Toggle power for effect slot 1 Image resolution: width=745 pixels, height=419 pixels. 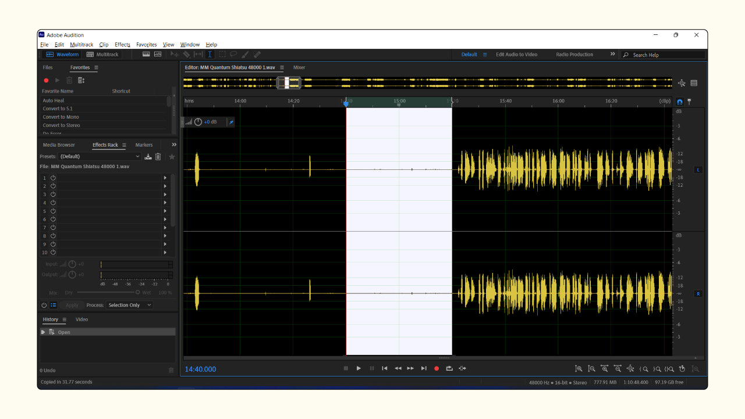click(x=53, y=177)
